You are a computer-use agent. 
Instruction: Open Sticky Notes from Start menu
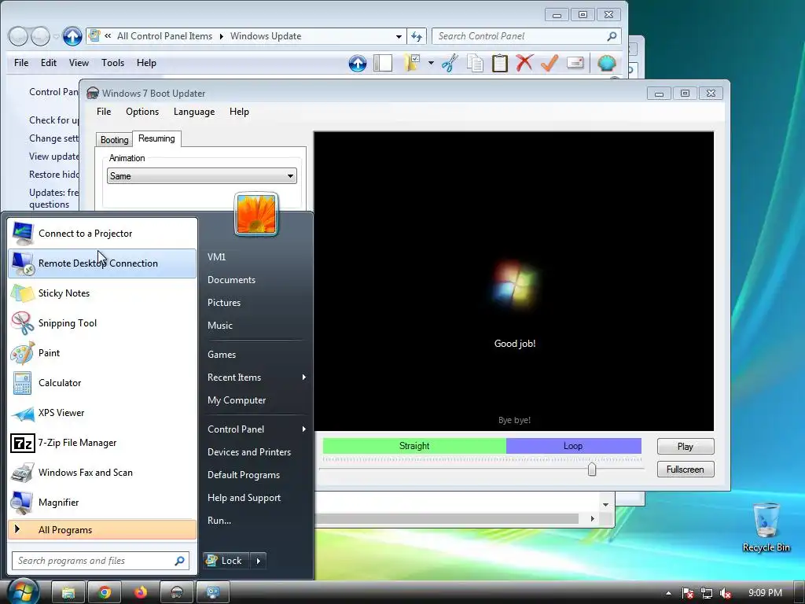coord(102,293)
